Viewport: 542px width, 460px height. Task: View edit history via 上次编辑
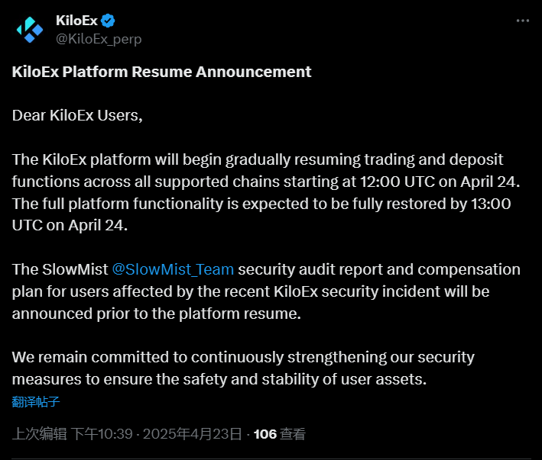(x=39, y=434)
